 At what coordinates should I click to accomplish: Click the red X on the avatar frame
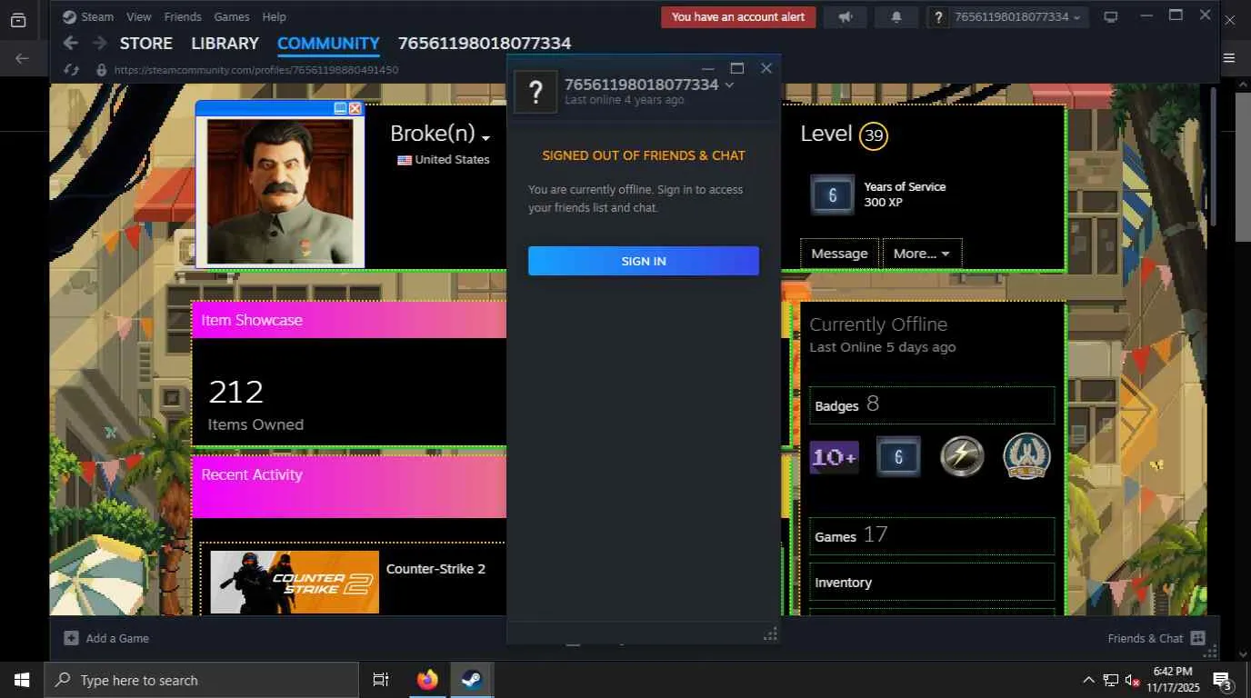(x=355, y=108)
